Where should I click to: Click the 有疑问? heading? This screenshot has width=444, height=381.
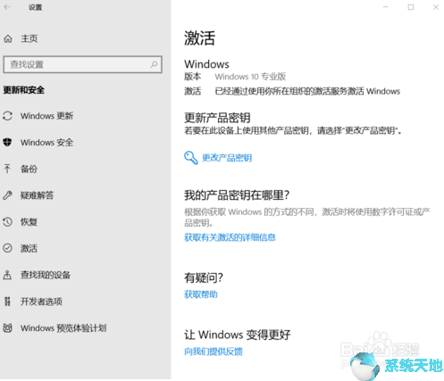[x=204, y=277]
